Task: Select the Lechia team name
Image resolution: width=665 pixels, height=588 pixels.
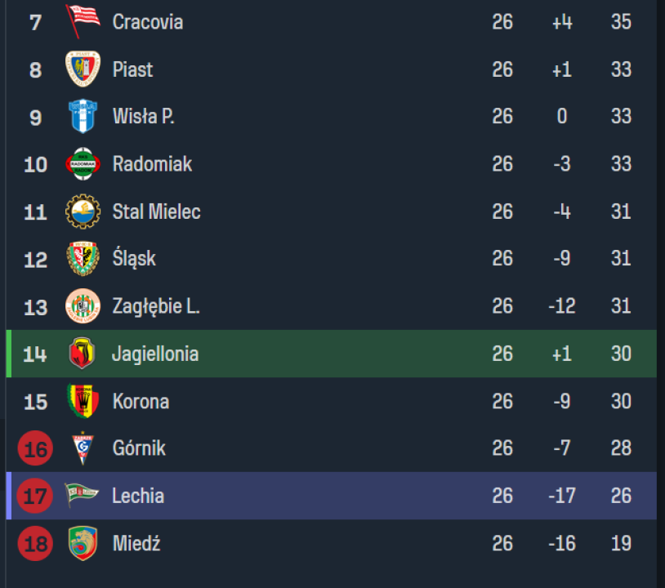Action: pos(137,496)
